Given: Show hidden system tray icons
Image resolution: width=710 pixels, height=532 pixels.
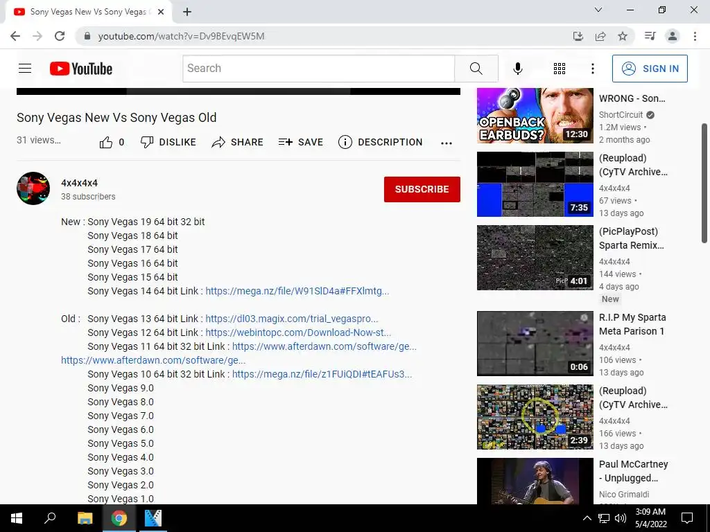Looking at the screenshot, I should 587,518.
